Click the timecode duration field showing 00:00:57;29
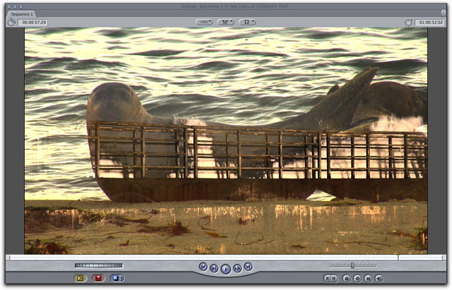452x290 pixels. pos(32,22)
